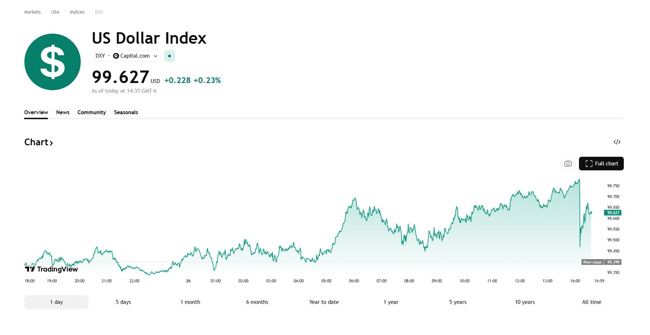Click the green dollar sign logo

(52, 62)
